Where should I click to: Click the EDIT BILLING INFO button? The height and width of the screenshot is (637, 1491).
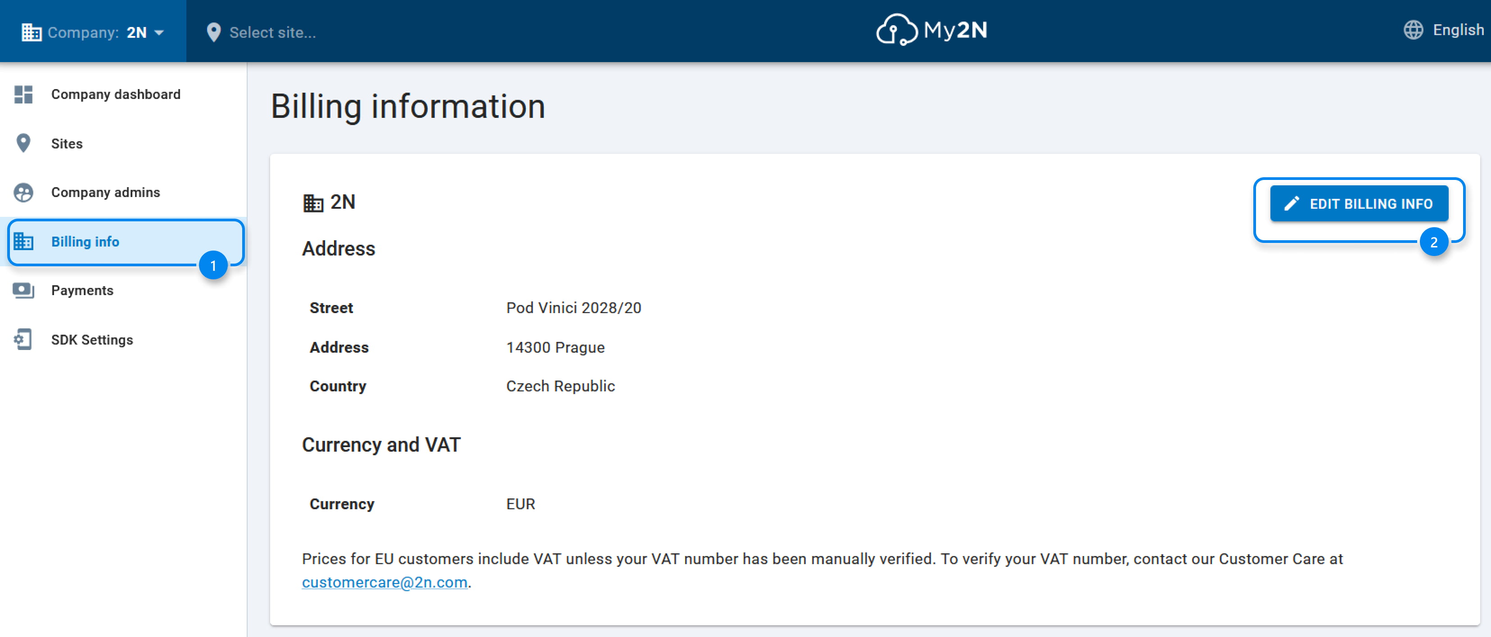(x=1359, y=204)
